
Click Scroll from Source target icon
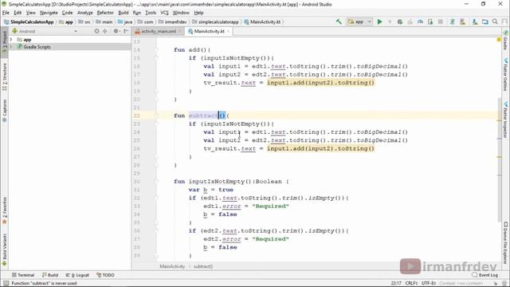96,31
